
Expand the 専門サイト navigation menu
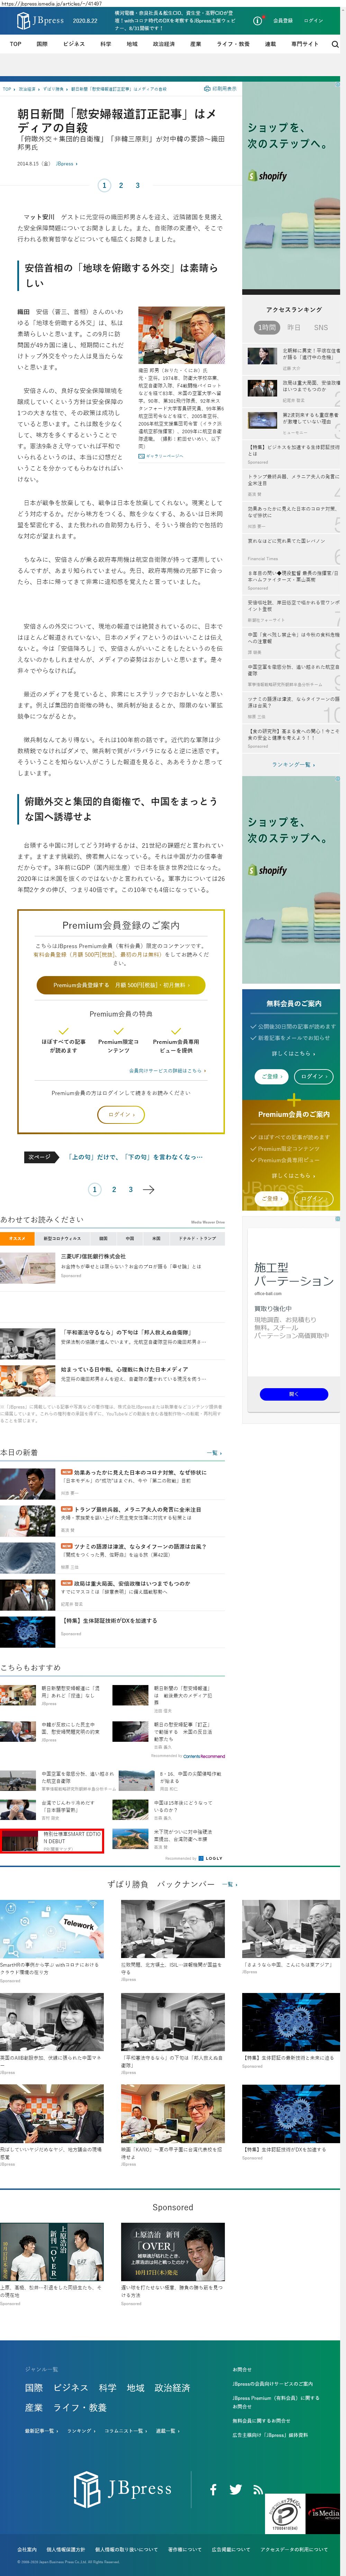305,44
